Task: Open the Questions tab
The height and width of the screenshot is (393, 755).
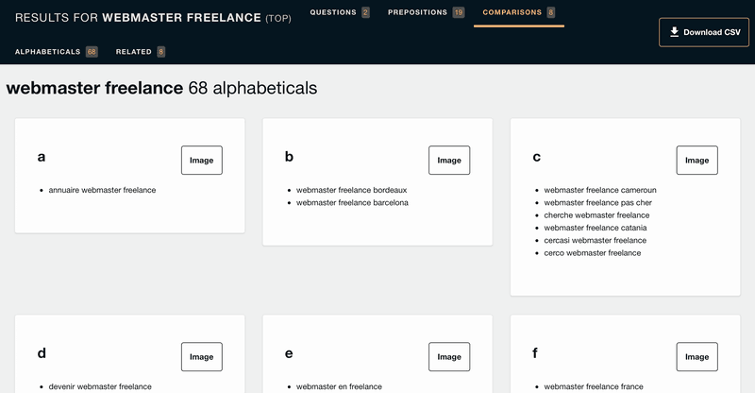Action: click(340, 12)
